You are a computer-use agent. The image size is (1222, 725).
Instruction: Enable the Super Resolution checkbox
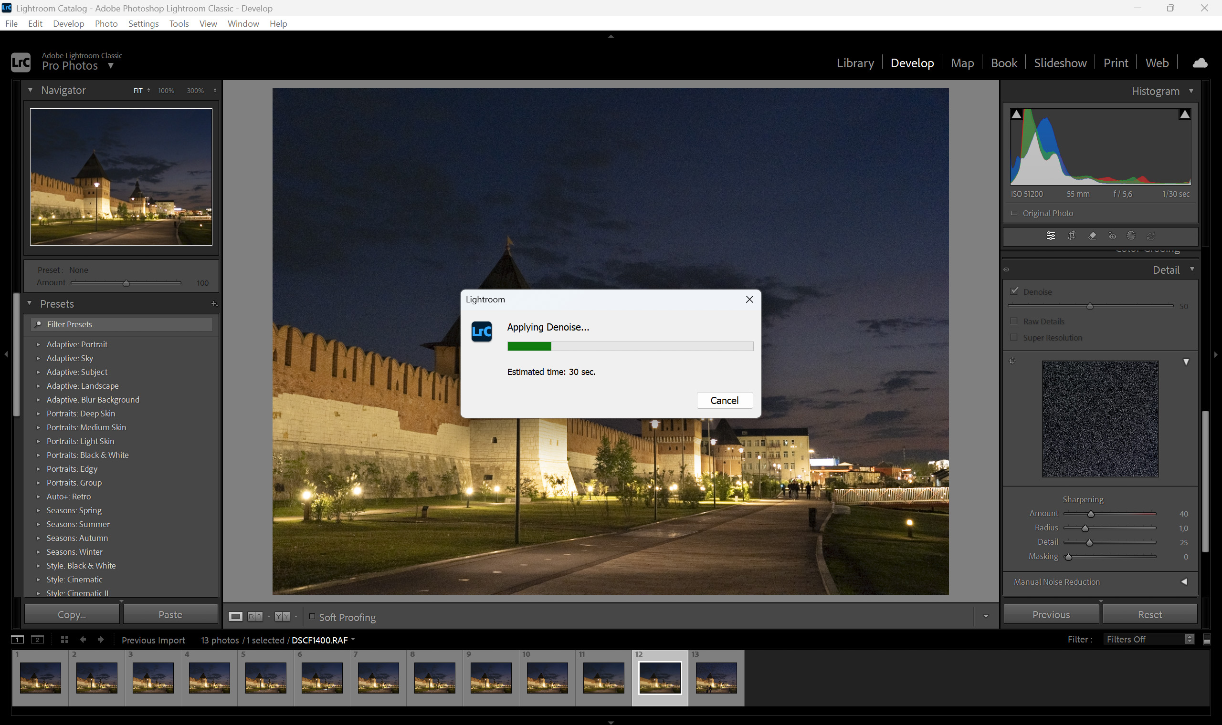[1014, 337]
